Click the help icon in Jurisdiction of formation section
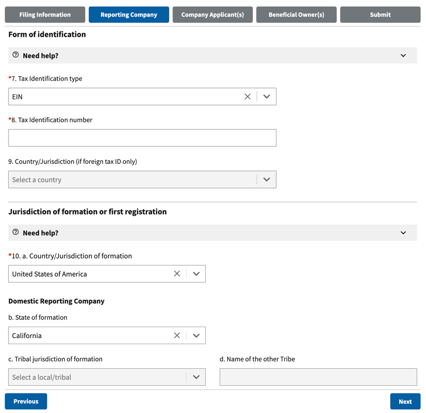Viewport: 426px width, 413px height. pos(15,232)
